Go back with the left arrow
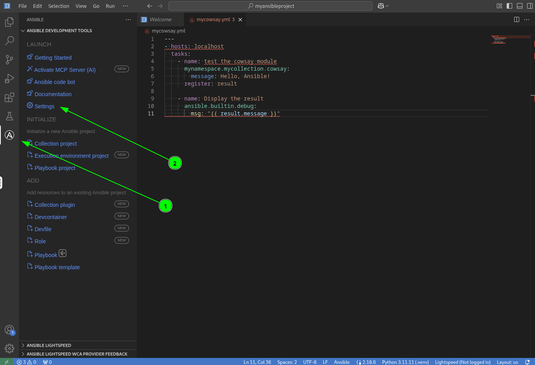The width and height of the screenshot is (535, 365). pos(150,6)
